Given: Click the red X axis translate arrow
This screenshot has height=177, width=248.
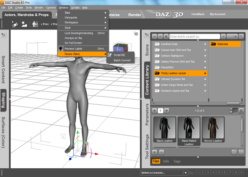Looking at the screenshot, I should point(96,154).
